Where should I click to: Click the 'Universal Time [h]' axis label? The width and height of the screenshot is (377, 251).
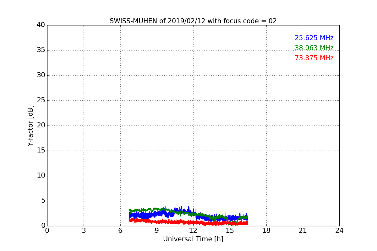pyautogui.click(x=193, y=239)
